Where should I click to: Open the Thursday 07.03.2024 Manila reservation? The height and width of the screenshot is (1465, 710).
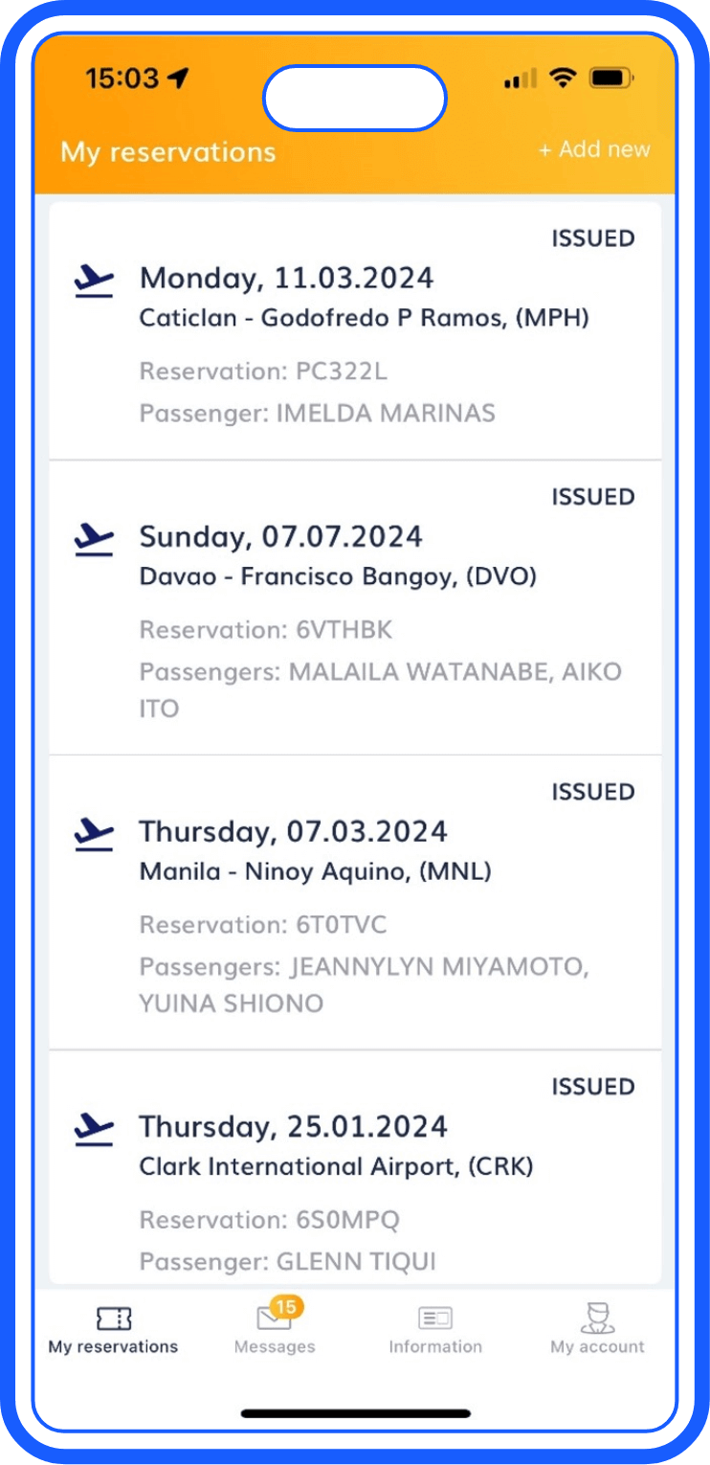click(355, 900)
